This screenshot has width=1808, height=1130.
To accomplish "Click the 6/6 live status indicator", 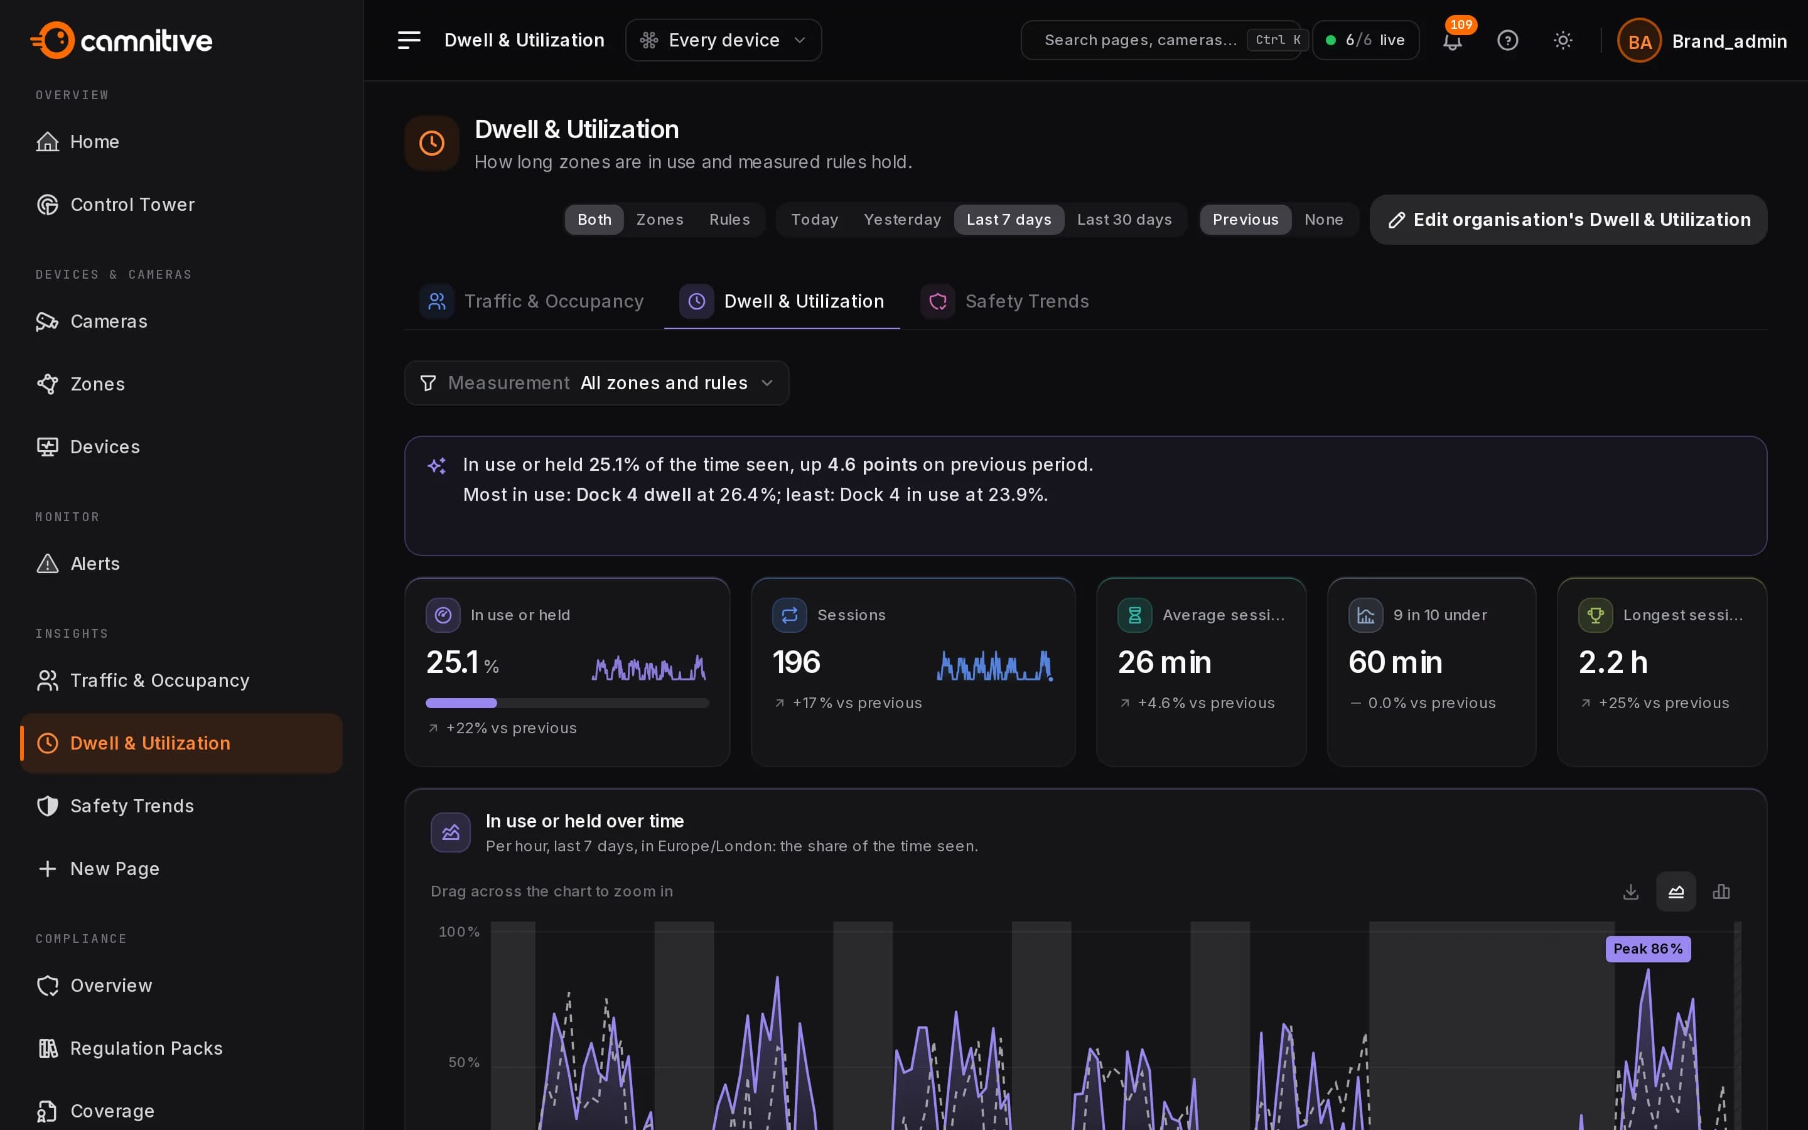I will point(1365,40).
